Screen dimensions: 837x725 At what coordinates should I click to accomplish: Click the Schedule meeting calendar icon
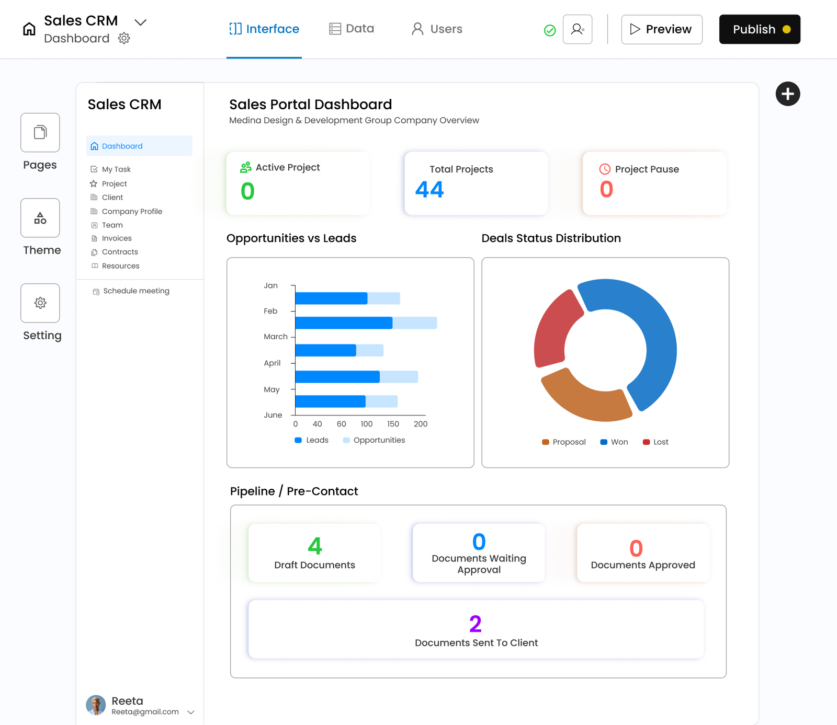coord(95,291)
